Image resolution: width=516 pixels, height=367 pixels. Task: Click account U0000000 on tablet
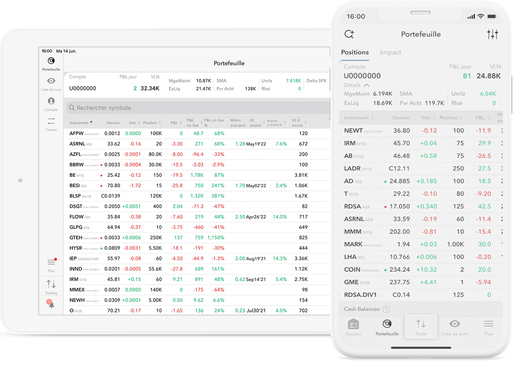pyautogui.click(x=82, y=88)
